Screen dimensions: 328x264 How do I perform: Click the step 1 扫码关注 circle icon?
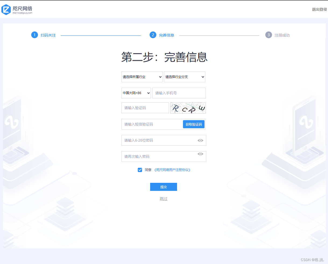point(34,35)
